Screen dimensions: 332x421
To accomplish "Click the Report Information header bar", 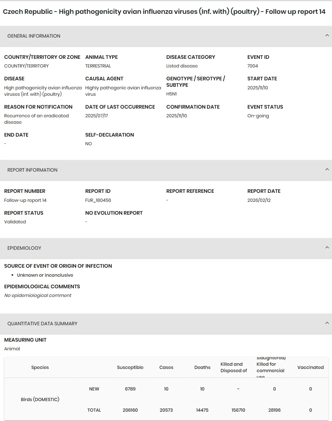I will click(x=166, y=170).
